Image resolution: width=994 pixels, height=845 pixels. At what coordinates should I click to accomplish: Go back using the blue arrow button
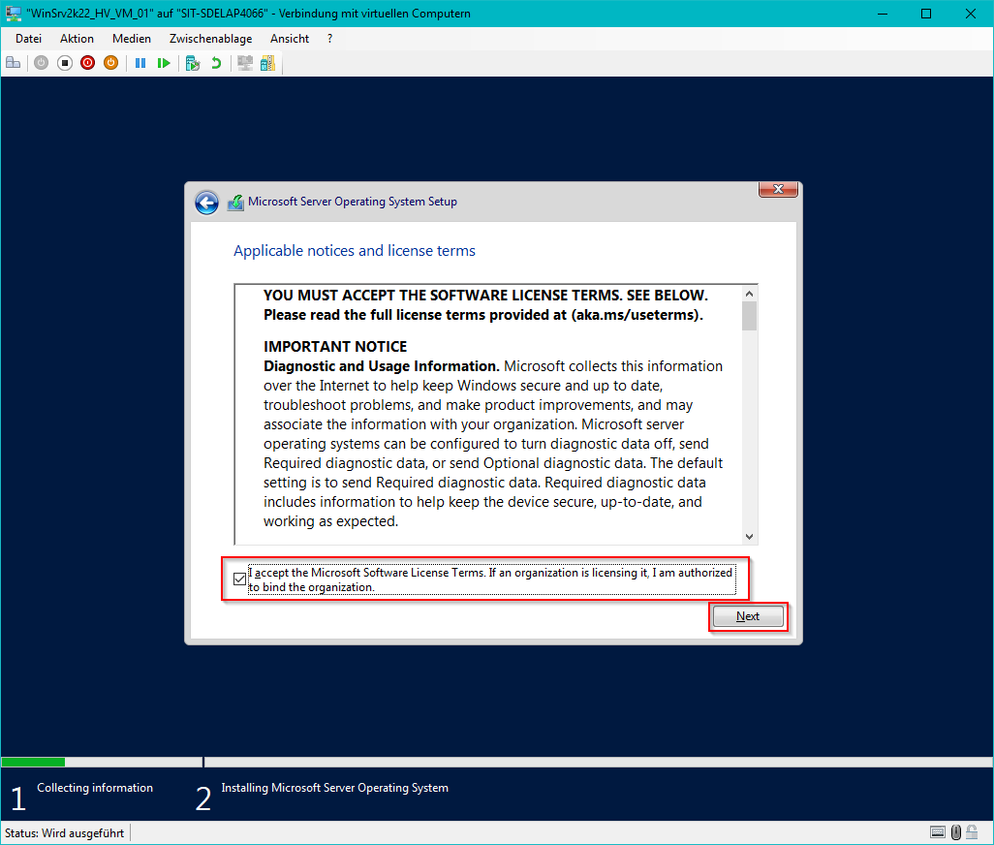pos(206,203)
